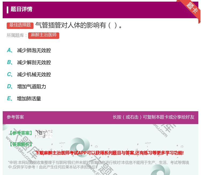The height and width of the screenshot is (175, 201).
Task: Click the answer image showing B
Action: click(x=44, y=133)
